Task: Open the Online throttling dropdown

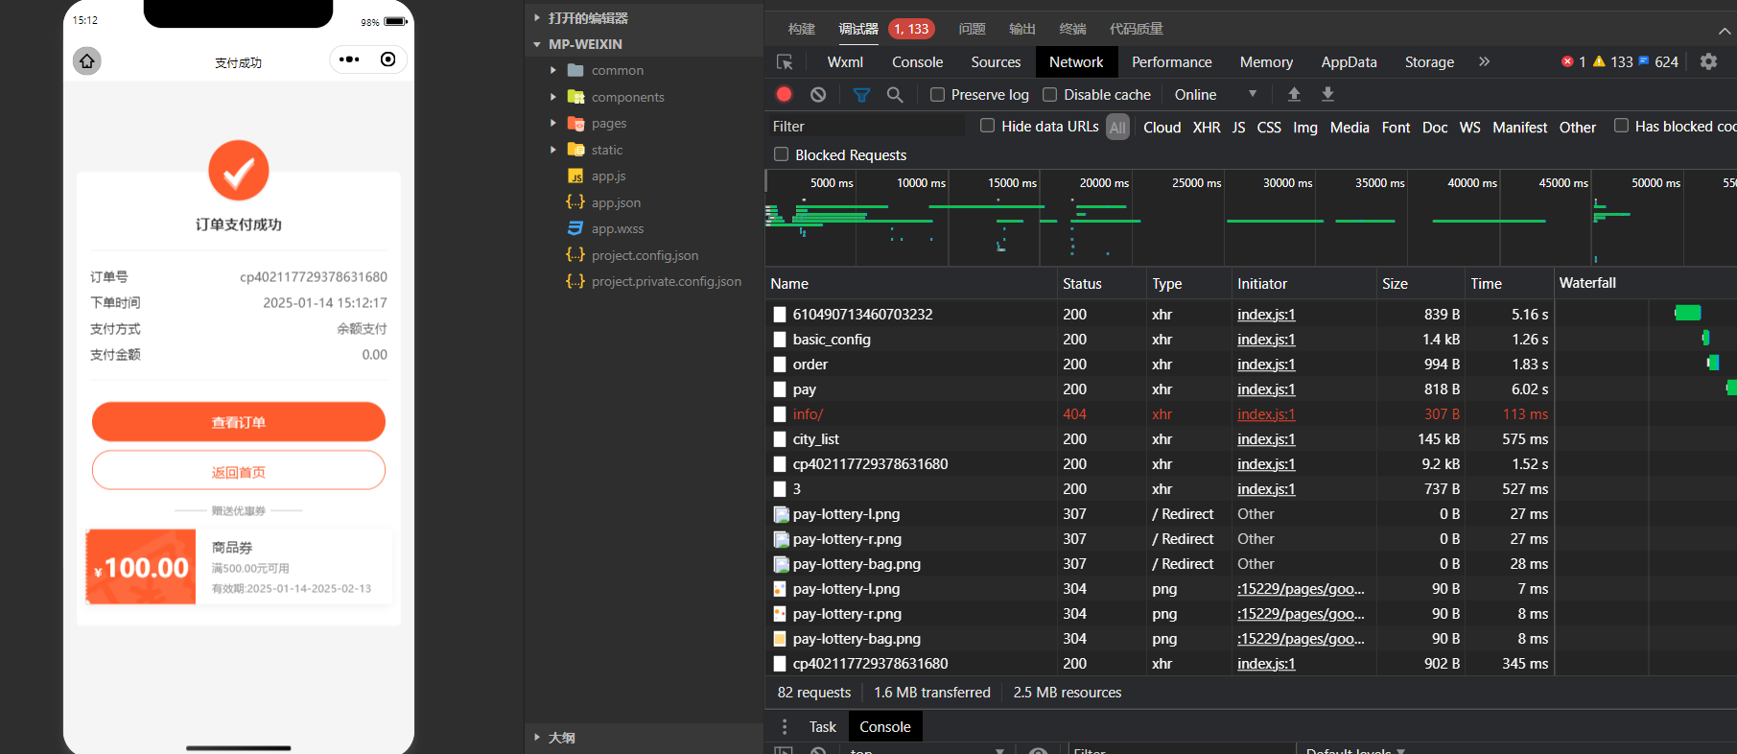Action: [x=1215, y=94]
